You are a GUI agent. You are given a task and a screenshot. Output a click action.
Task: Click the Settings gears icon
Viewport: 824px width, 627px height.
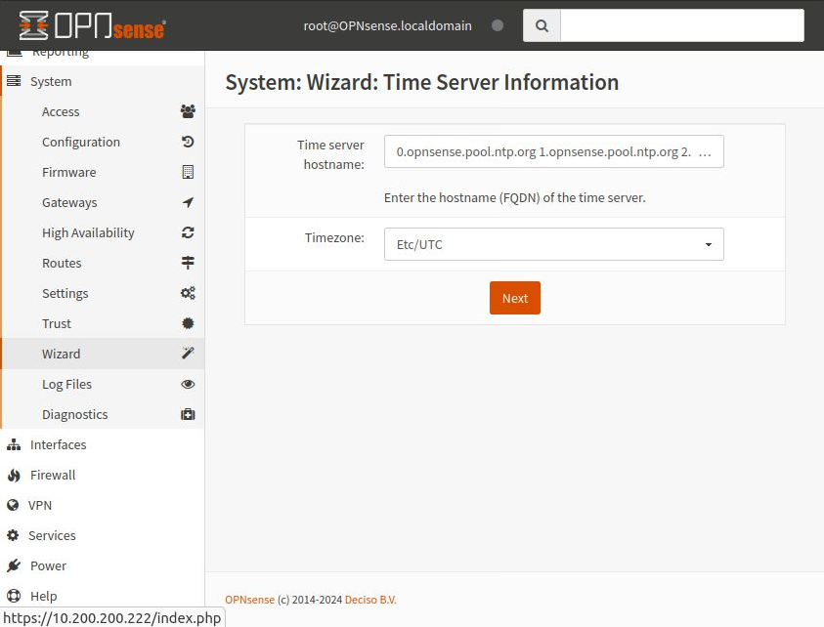[188, 293]
